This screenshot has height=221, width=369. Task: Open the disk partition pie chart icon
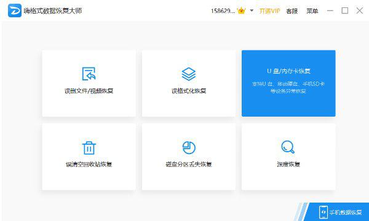click(189, 148)
